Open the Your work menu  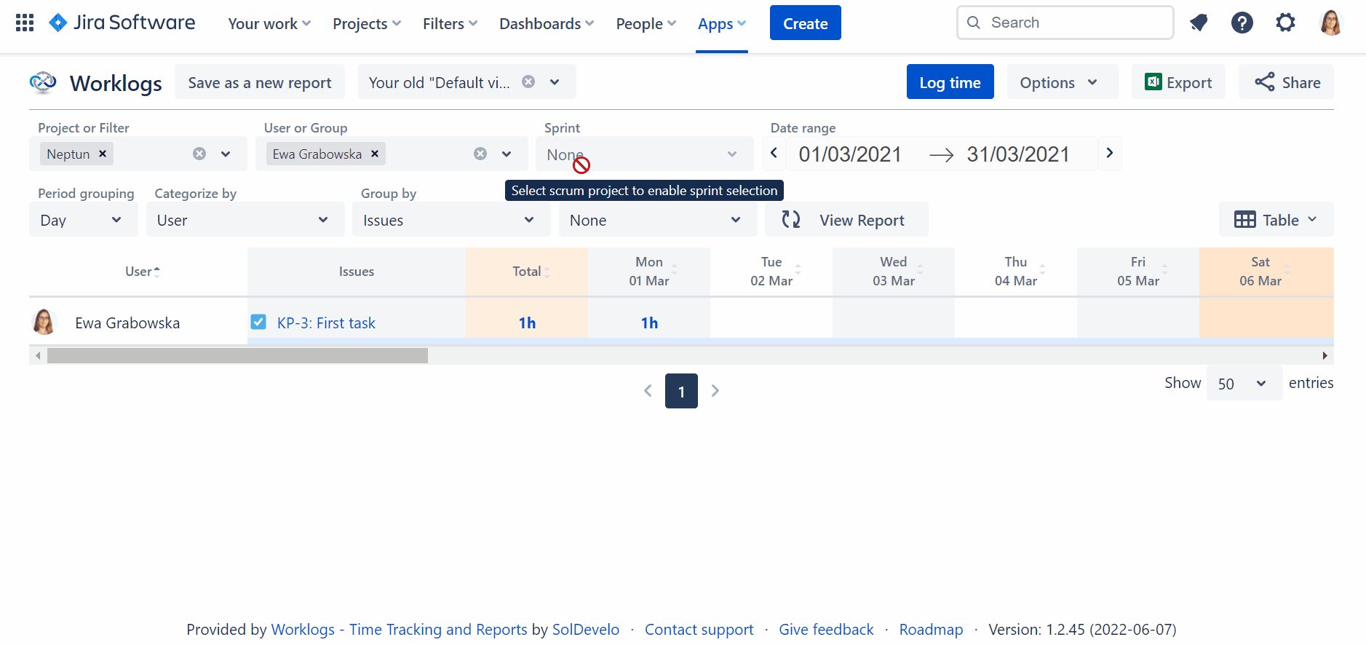pyautogui.click(x=269, y=23)
